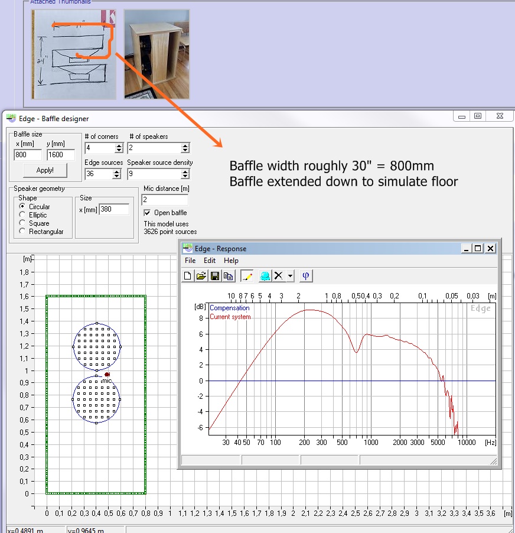
Task: Increase the number of speakers
Action: pos(185,145)
